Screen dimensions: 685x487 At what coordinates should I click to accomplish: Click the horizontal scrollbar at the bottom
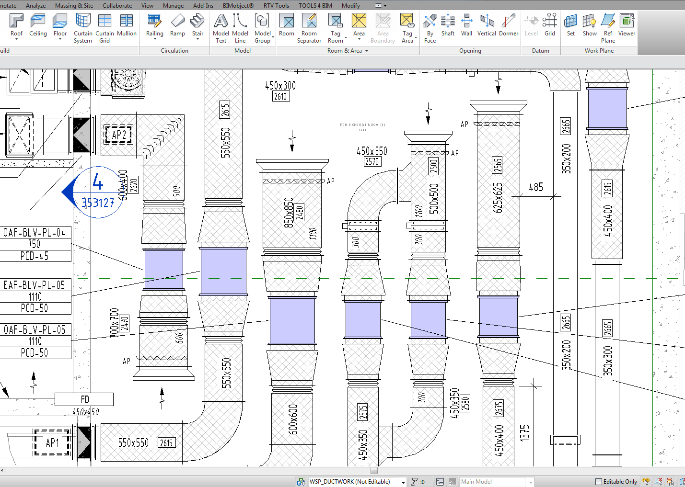[x=374, y=471]
